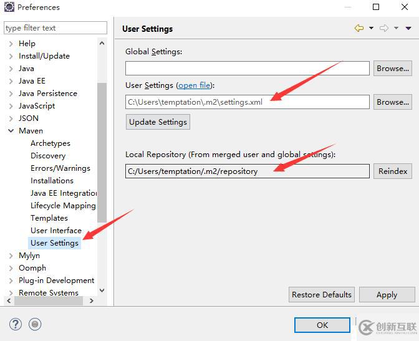419x341 pixels.
Task: Click the yellow Back navigation arrow
Action: tap(359, 28)
